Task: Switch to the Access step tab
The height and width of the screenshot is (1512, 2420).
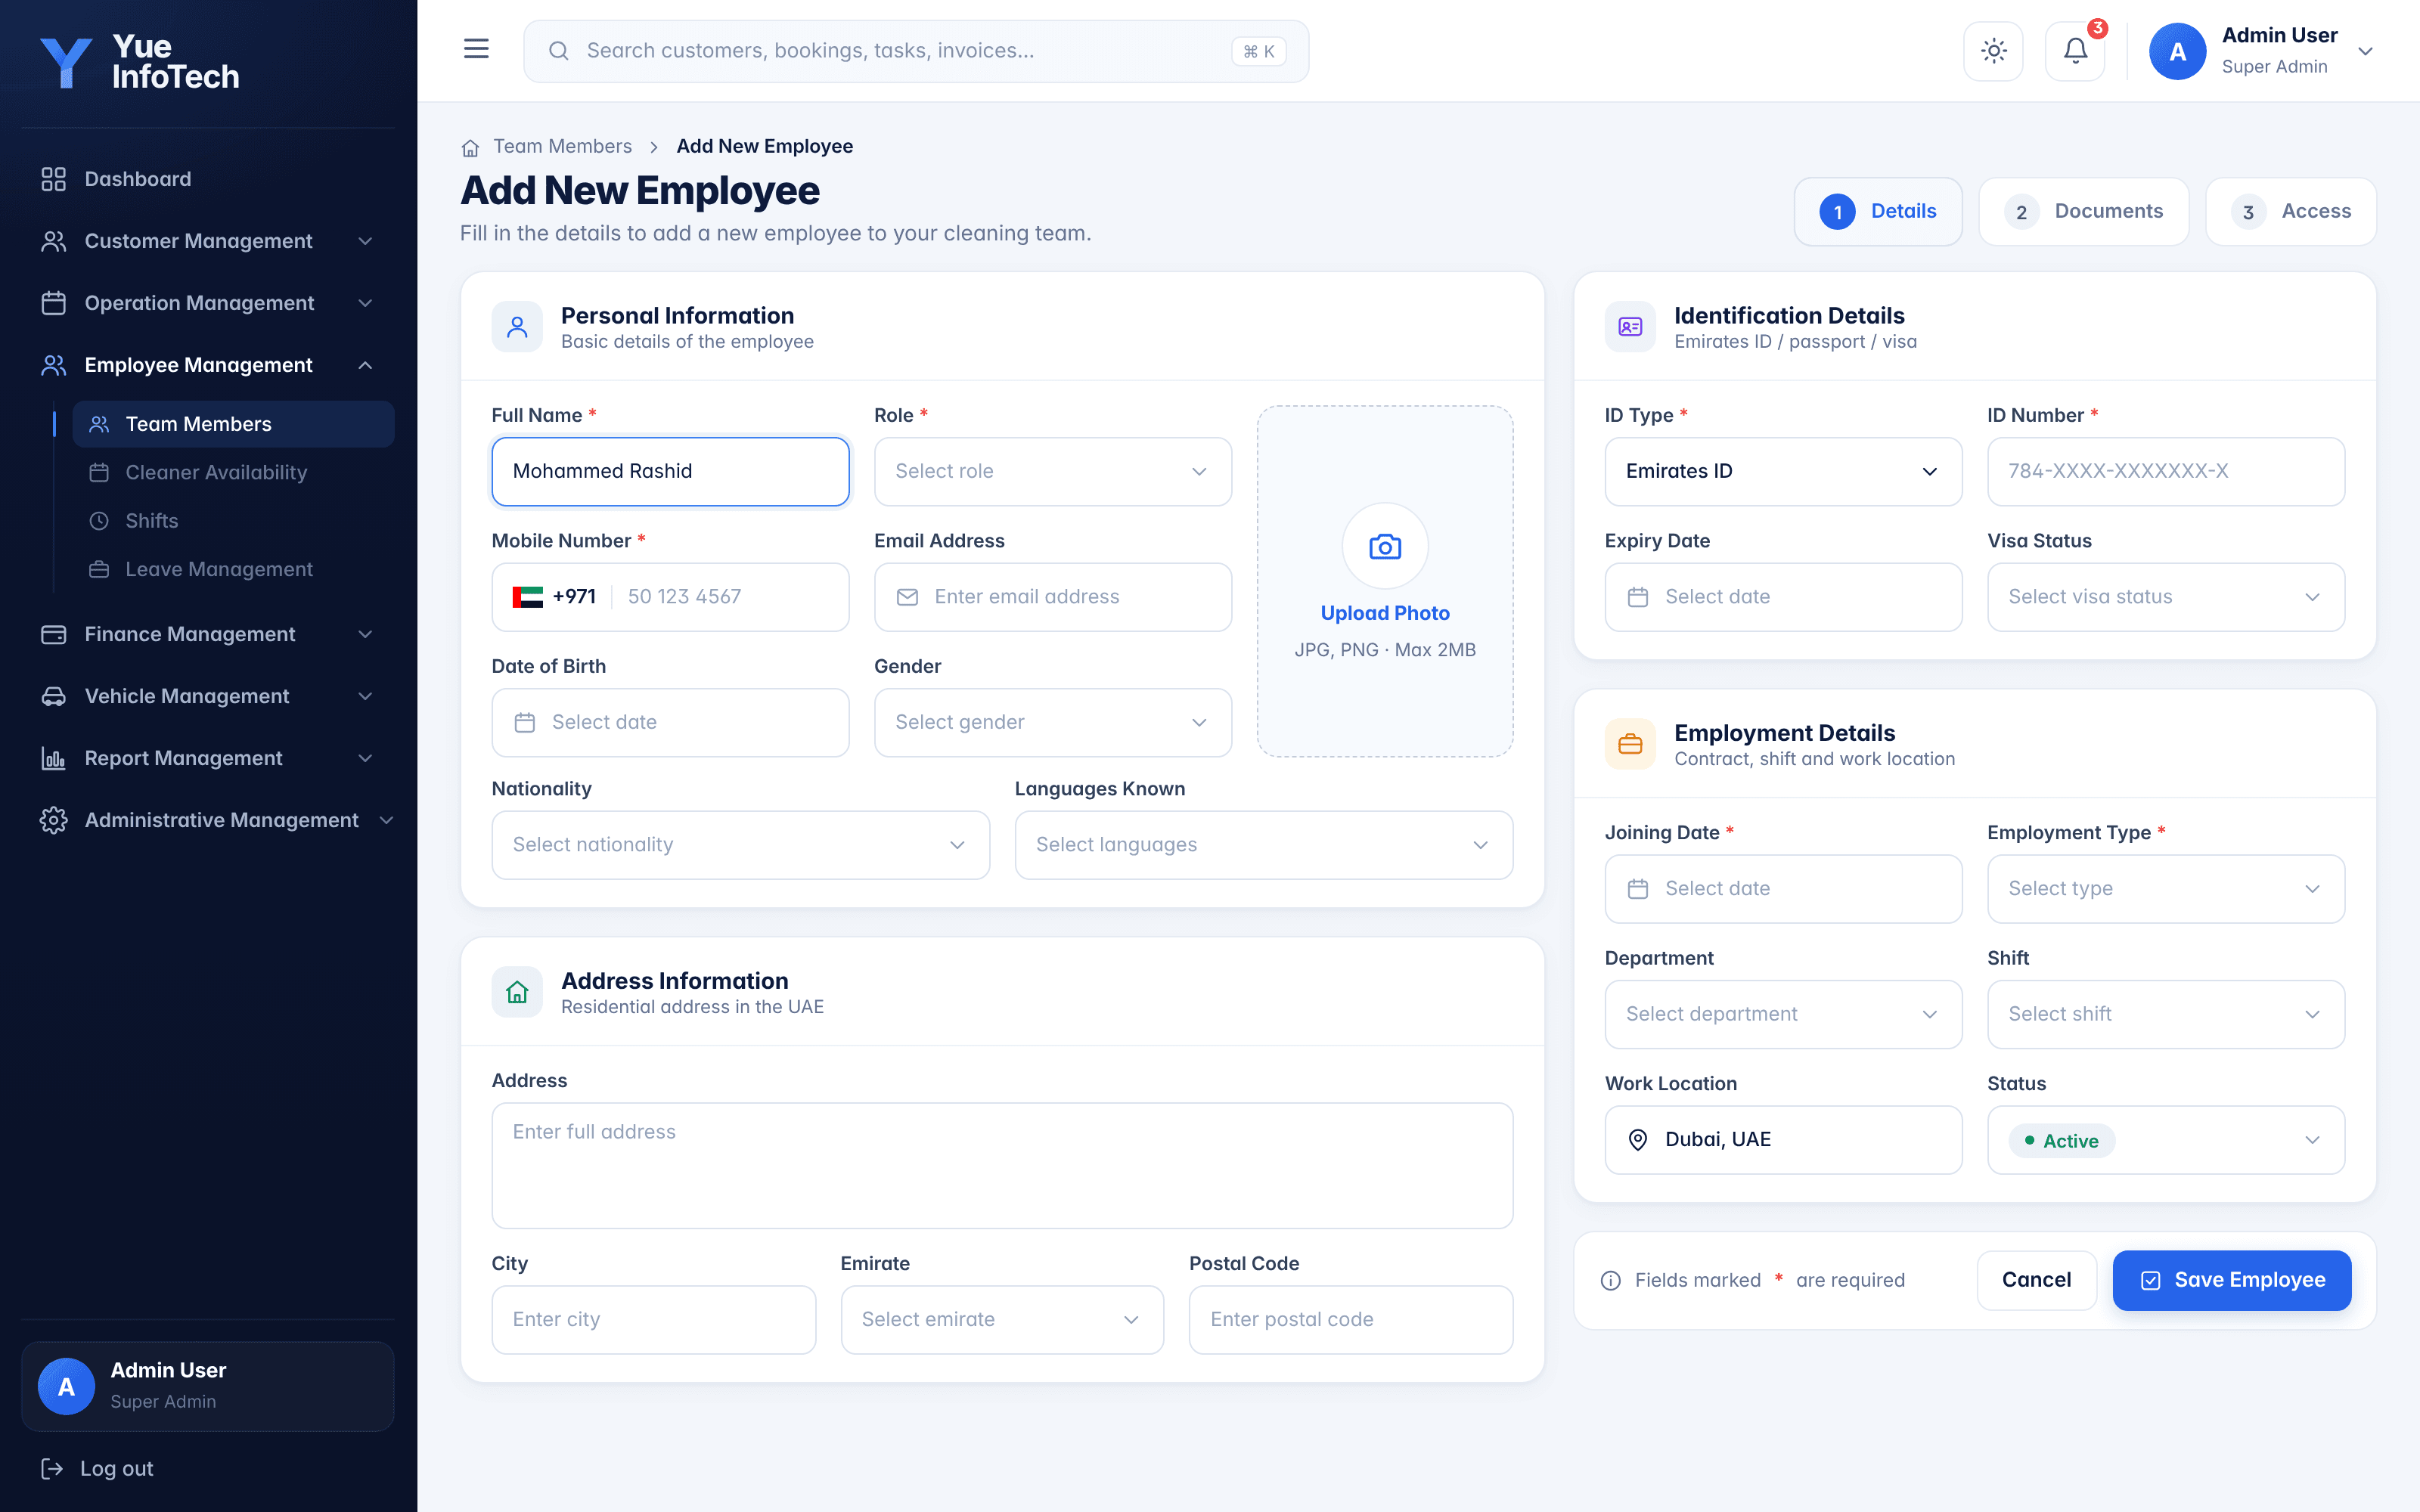Action: pos(2291,211)
